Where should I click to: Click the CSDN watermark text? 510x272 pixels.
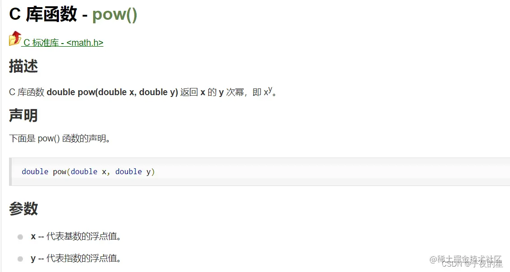pyautogui.click(x=452, y=264)
